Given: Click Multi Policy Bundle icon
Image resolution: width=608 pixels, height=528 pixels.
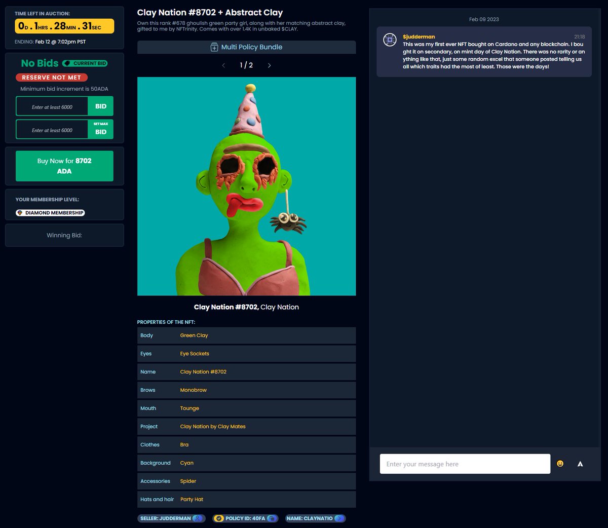Looking at the screenshot, I should tap(214, 47).
